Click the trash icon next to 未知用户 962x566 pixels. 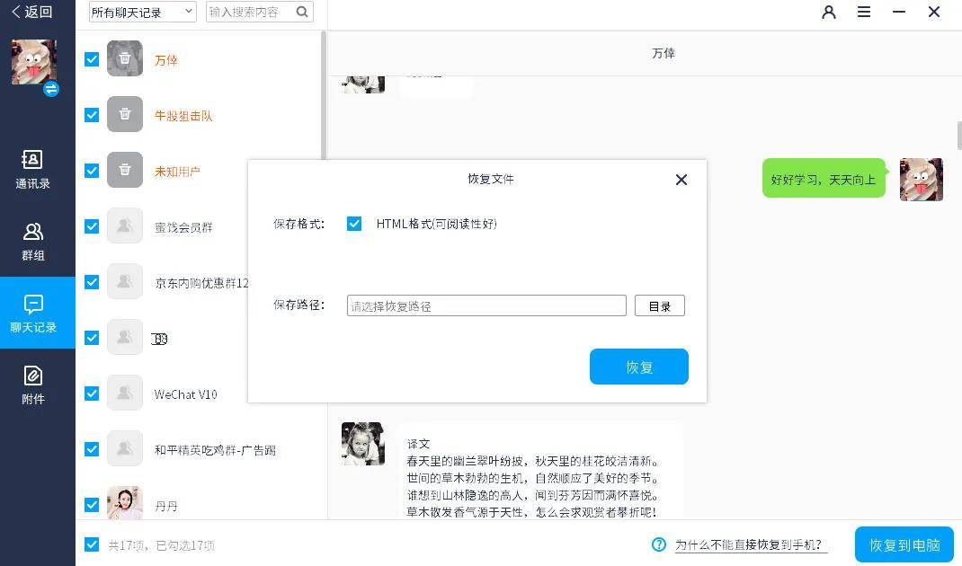tap(124, 171)
